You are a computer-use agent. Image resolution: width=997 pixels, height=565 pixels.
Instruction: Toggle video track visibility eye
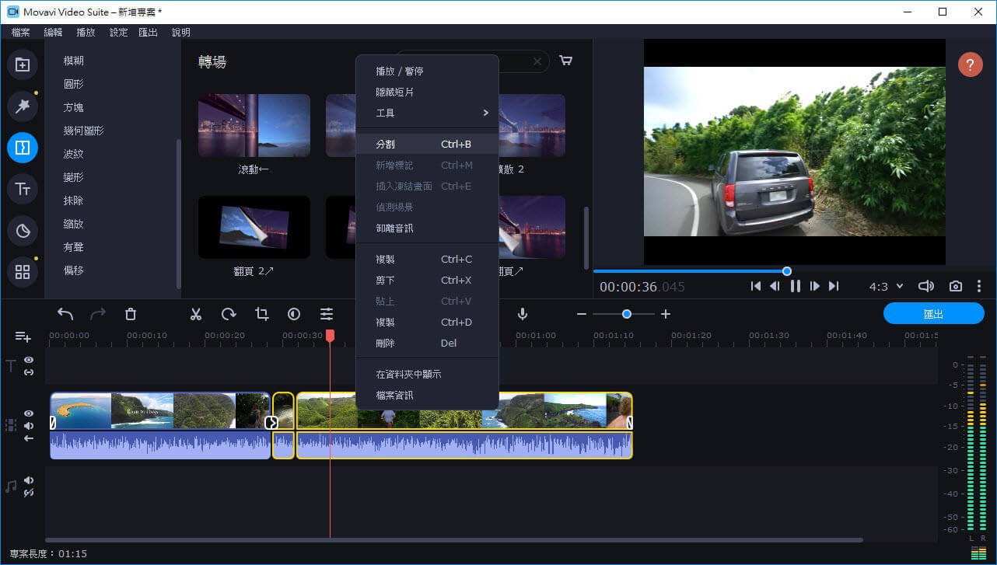[x=29, y=413]
